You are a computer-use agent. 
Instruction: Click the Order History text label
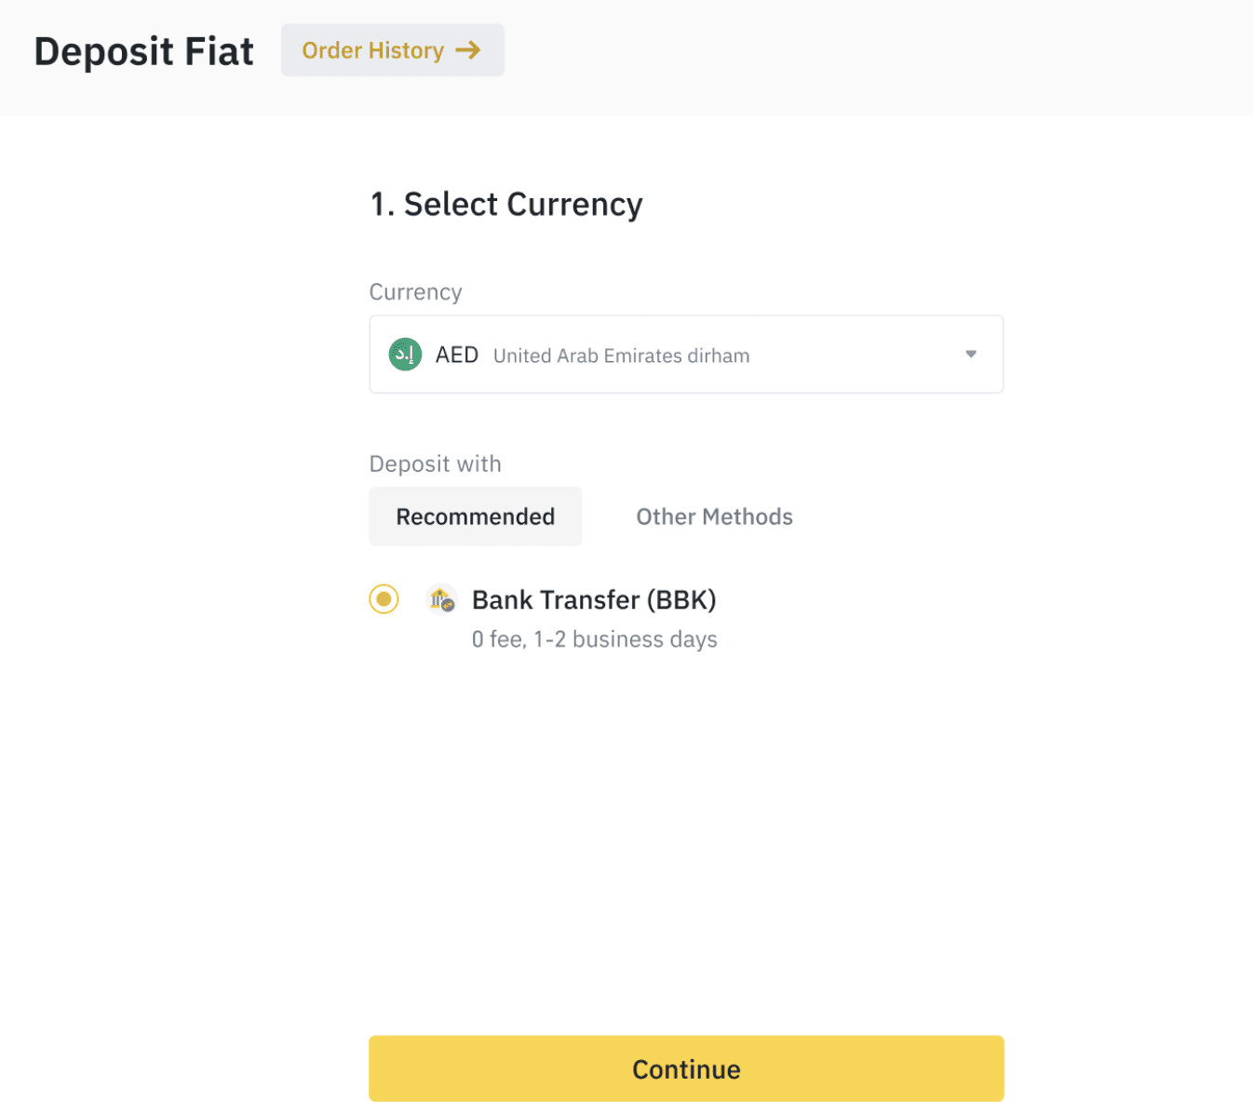372,50
